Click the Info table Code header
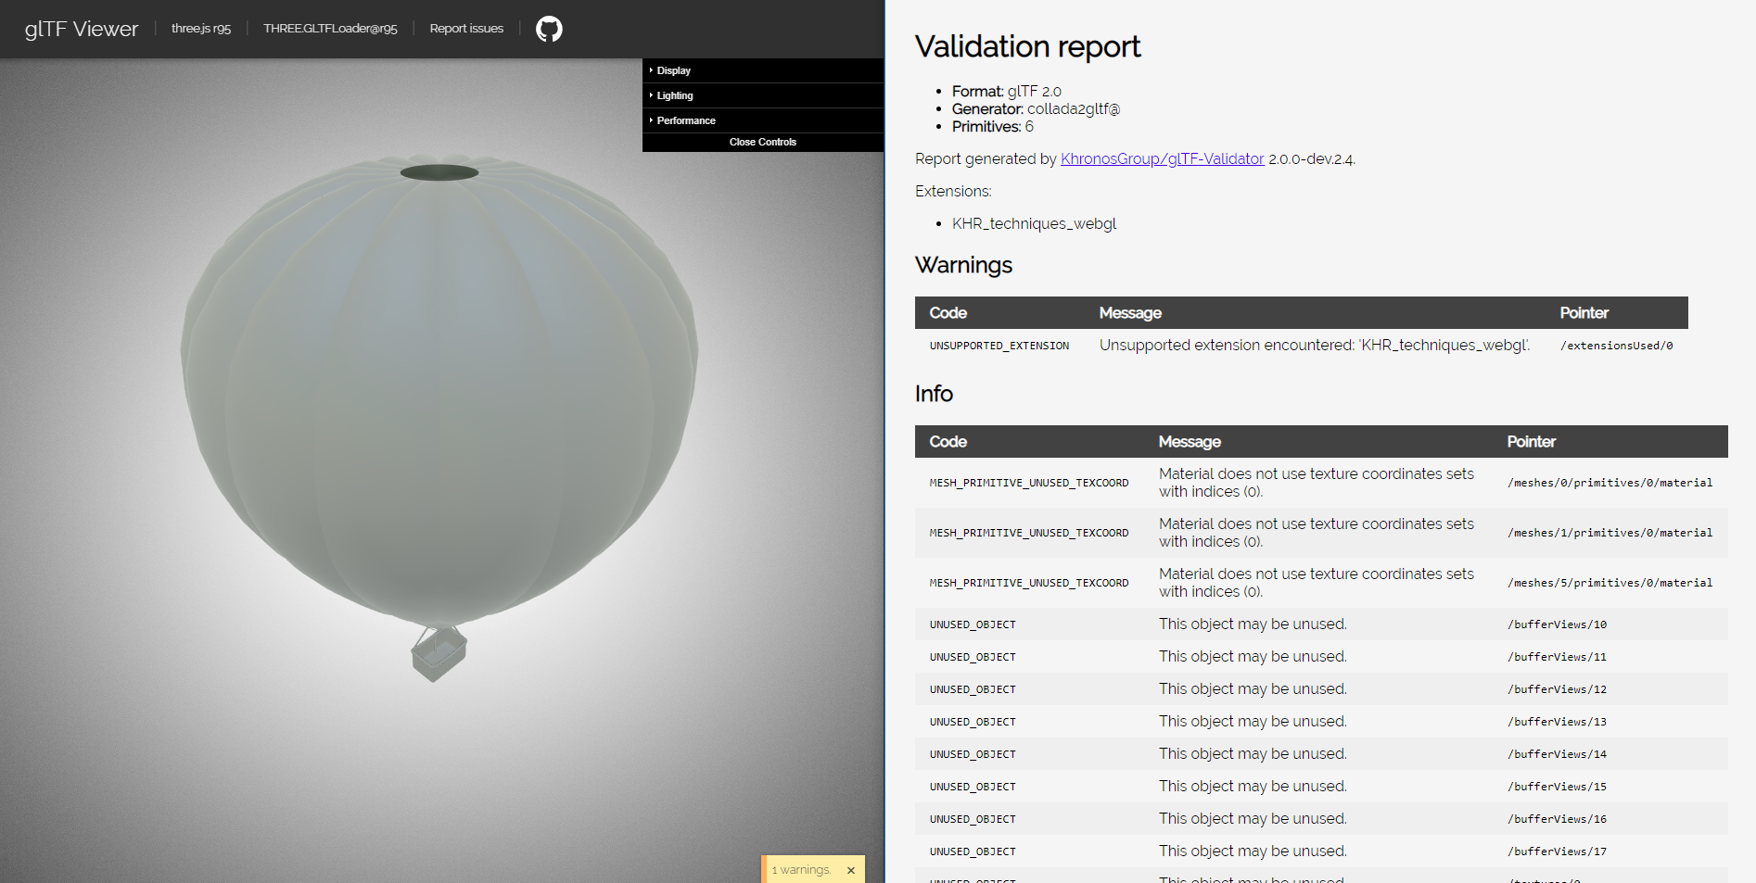 click(x=947, y=442)
